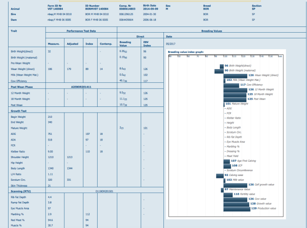Click the Cow Efficiency bar in graph
Viewport: 307px width, 228px height.
pos(231,85)
